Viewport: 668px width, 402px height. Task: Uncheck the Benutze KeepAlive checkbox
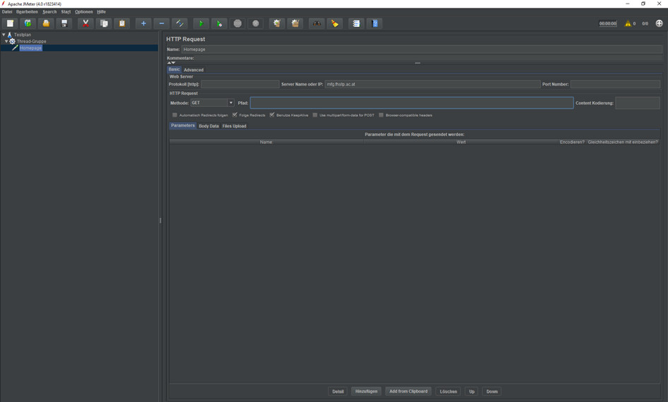[272, 115]
